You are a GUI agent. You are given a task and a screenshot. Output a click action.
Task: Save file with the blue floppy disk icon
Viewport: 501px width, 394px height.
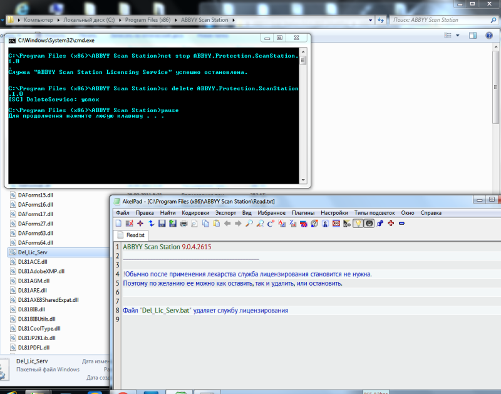162,224
